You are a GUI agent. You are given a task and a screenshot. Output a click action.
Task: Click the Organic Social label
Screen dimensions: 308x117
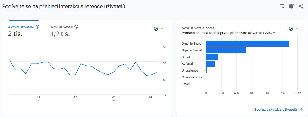[192, 50]
